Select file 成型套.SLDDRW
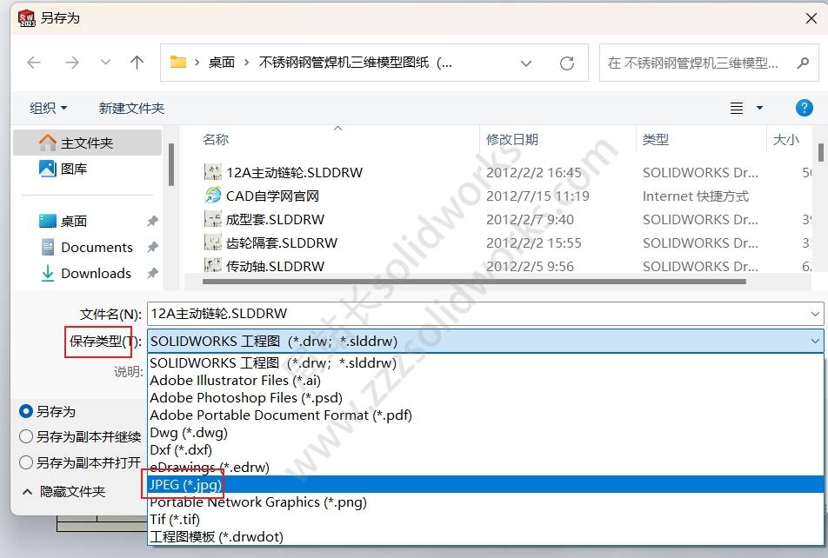 [x=275, y=220]
